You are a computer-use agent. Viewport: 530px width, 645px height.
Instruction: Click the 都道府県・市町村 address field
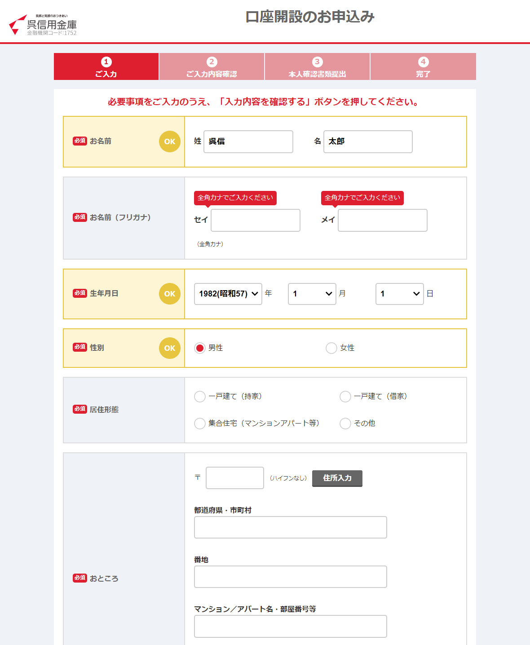[291, 527]
